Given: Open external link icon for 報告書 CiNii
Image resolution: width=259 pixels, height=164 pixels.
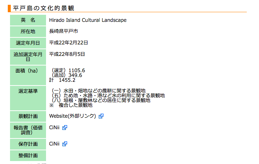Looking at the screenshot, I should [x=65, y=128].
